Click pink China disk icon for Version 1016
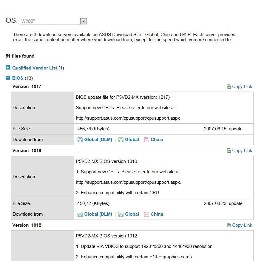Viewport: 264px width, 261px height. coord(146,214)
